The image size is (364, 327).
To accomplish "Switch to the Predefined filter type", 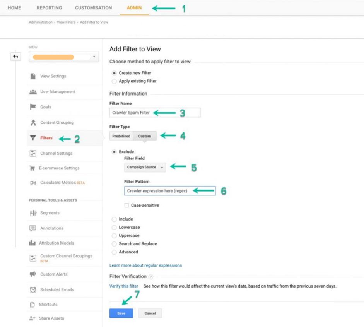I will pos(121,136).
